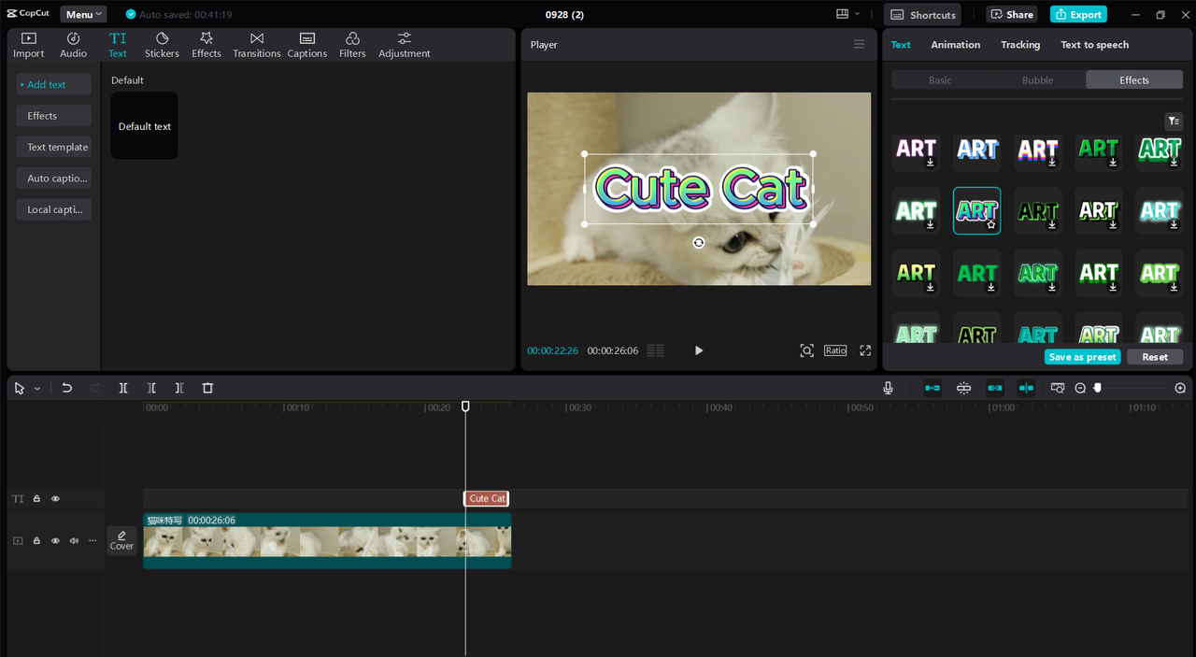Image resolution: width=1196 pixels, height=657 pixels.
Task: Expand Add text section
Action: [53, 84]
